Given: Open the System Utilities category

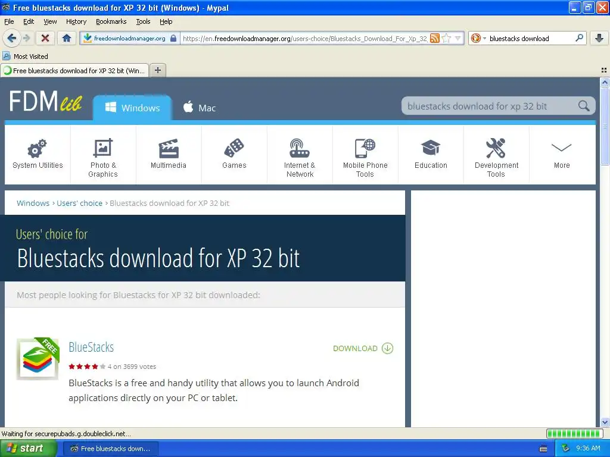Looking at the screenshot, I should tap(38, 154).
